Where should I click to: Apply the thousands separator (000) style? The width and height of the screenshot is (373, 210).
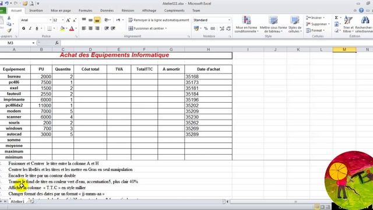(x=213, y=29)
